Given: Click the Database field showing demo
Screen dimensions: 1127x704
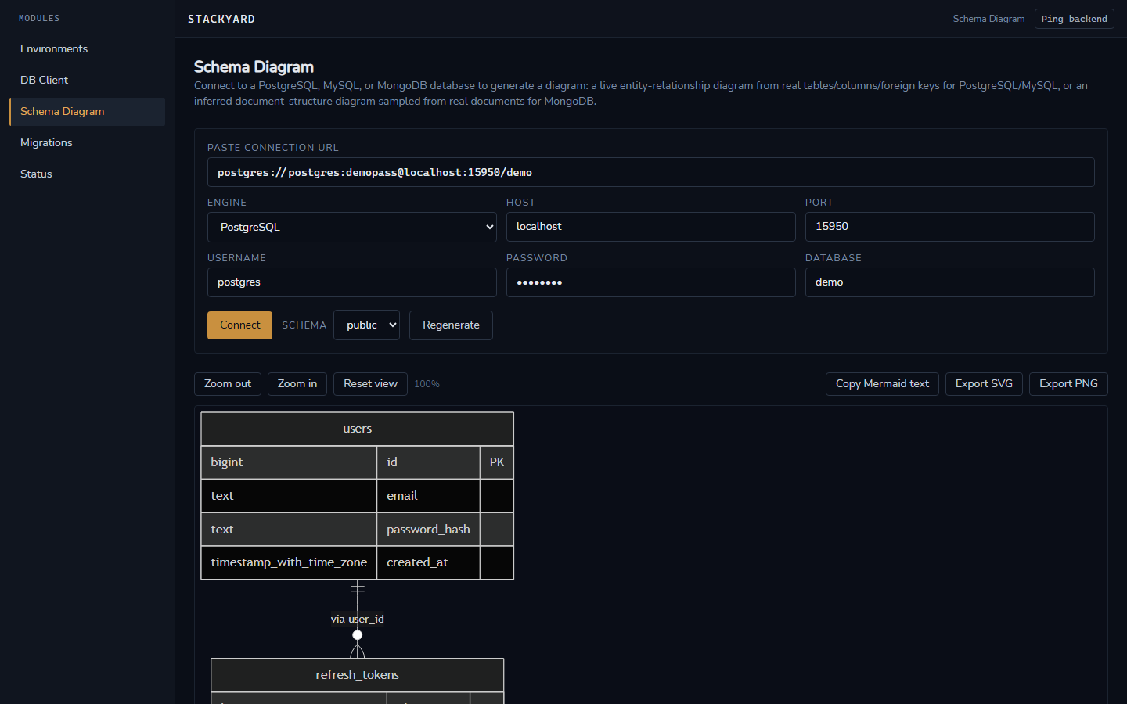Looking at the screenshot, I should 949,282.
